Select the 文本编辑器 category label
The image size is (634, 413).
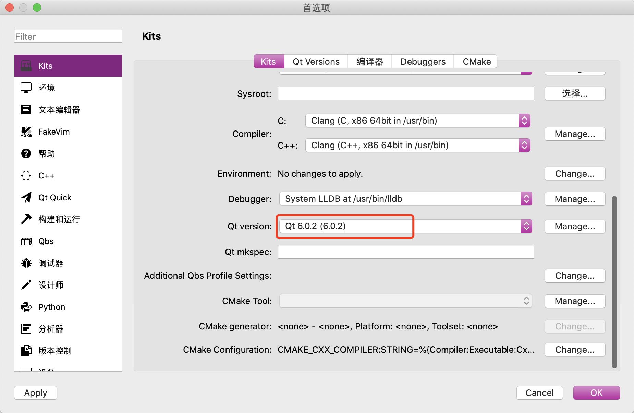pos(59,110)
